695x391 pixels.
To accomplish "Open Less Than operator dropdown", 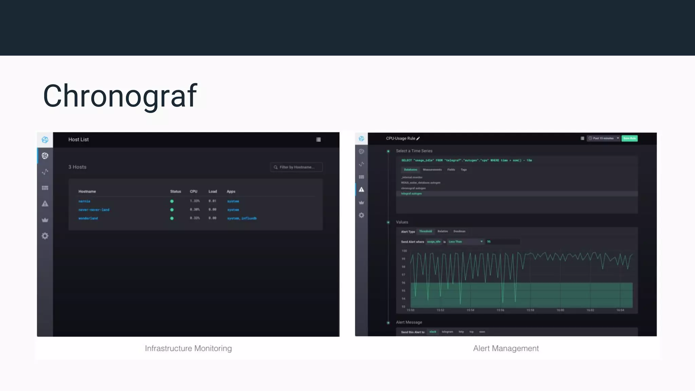I will [466, 242].
